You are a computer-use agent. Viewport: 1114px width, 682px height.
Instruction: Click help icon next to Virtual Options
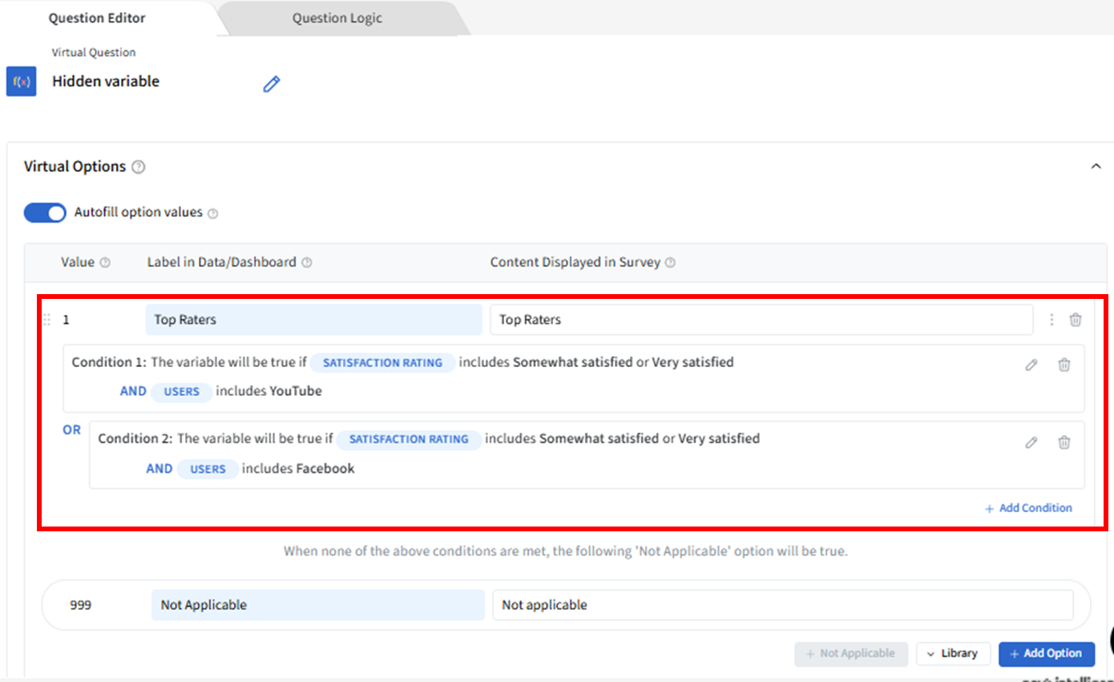coord(139,167)
